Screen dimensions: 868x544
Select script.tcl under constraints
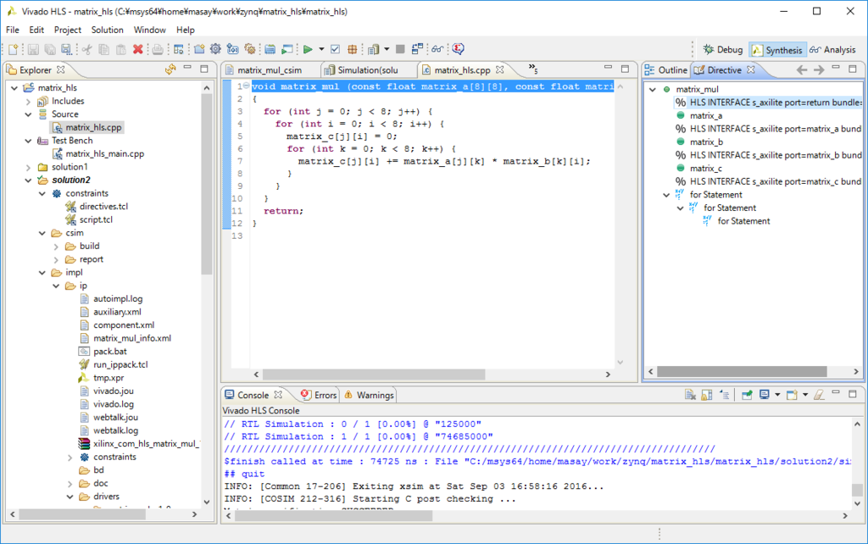point(96,219)
